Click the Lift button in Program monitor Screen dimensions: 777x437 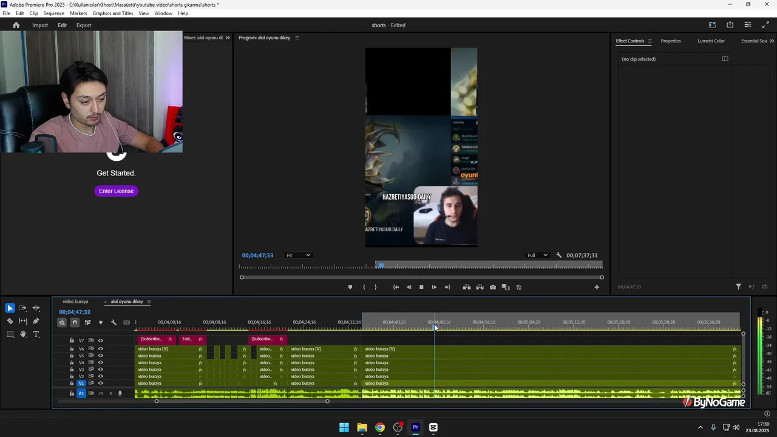[467, 287]
